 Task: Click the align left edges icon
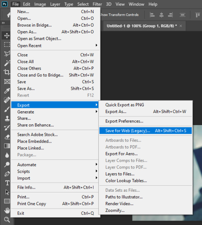[152, 15]
